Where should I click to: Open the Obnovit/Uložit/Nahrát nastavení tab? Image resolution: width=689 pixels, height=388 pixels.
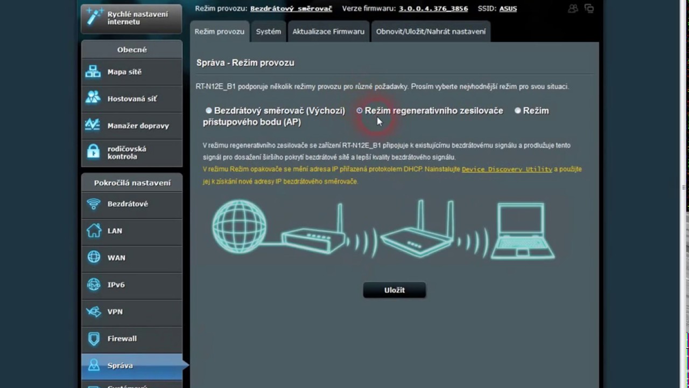pyautogui.click(x=431, y=31)
